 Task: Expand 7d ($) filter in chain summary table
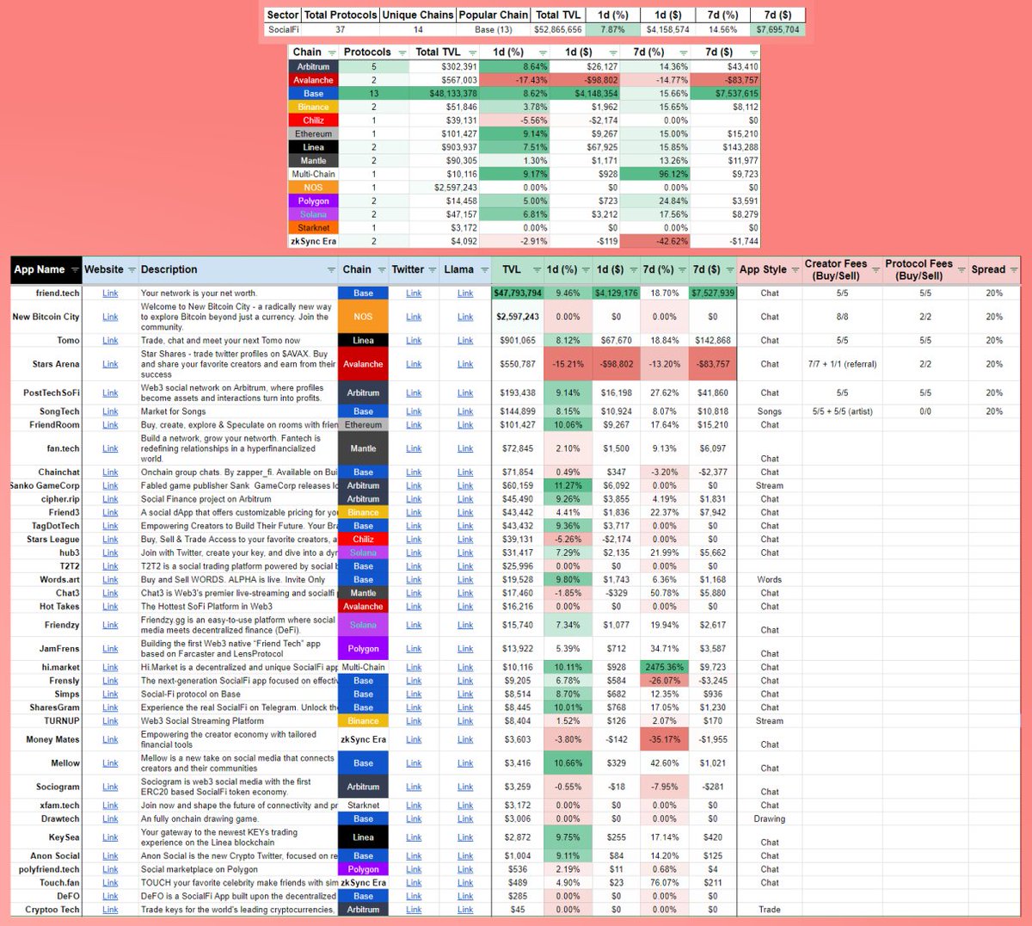[752, 52]
